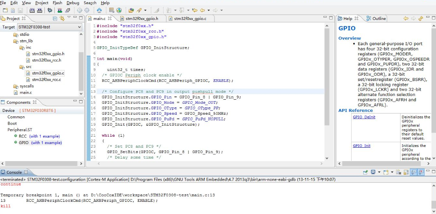Toggle Link with Editor in Project panel
Viewport: 436px width, 214px height.
[x=62, y=18]
